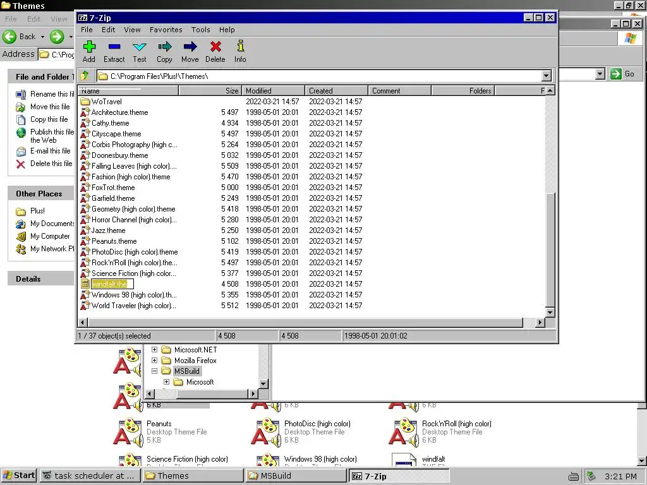Click the E-mail this file icon
Image resolution: width=647 pixels, height=485 pixels.
coord(21,152)
